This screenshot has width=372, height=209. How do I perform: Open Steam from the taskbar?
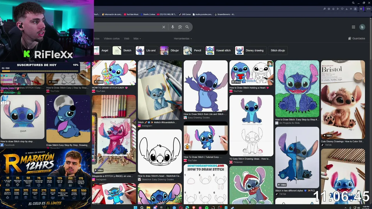click(x=233, y=208)
